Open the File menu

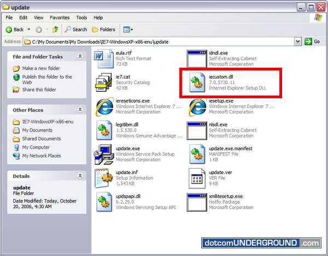[9, 17]
